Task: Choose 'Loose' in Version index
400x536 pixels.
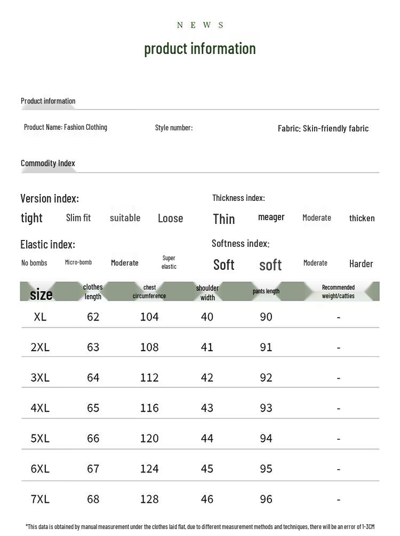Action: pos(170,218)
